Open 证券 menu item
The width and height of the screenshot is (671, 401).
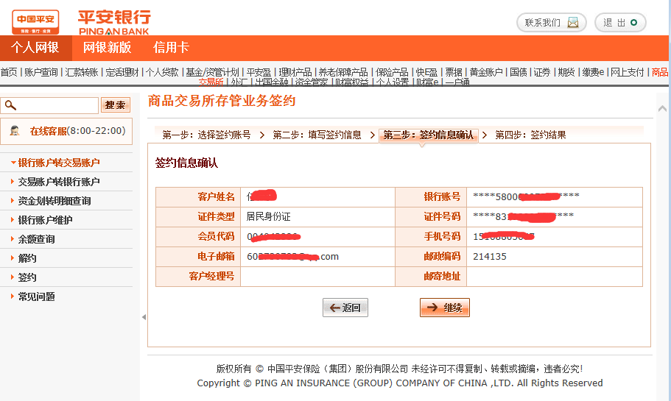click(542, 72)
